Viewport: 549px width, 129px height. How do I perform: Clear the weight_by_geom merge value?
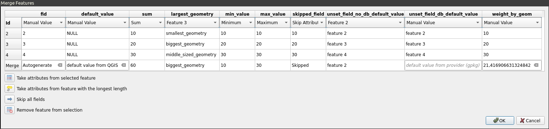tap(536, 65)
